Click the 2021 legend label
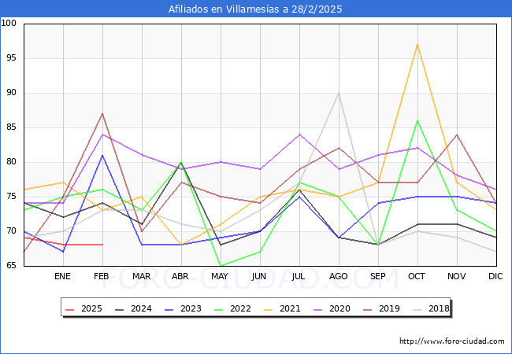 pyautogui.click(x=290, y=308)
